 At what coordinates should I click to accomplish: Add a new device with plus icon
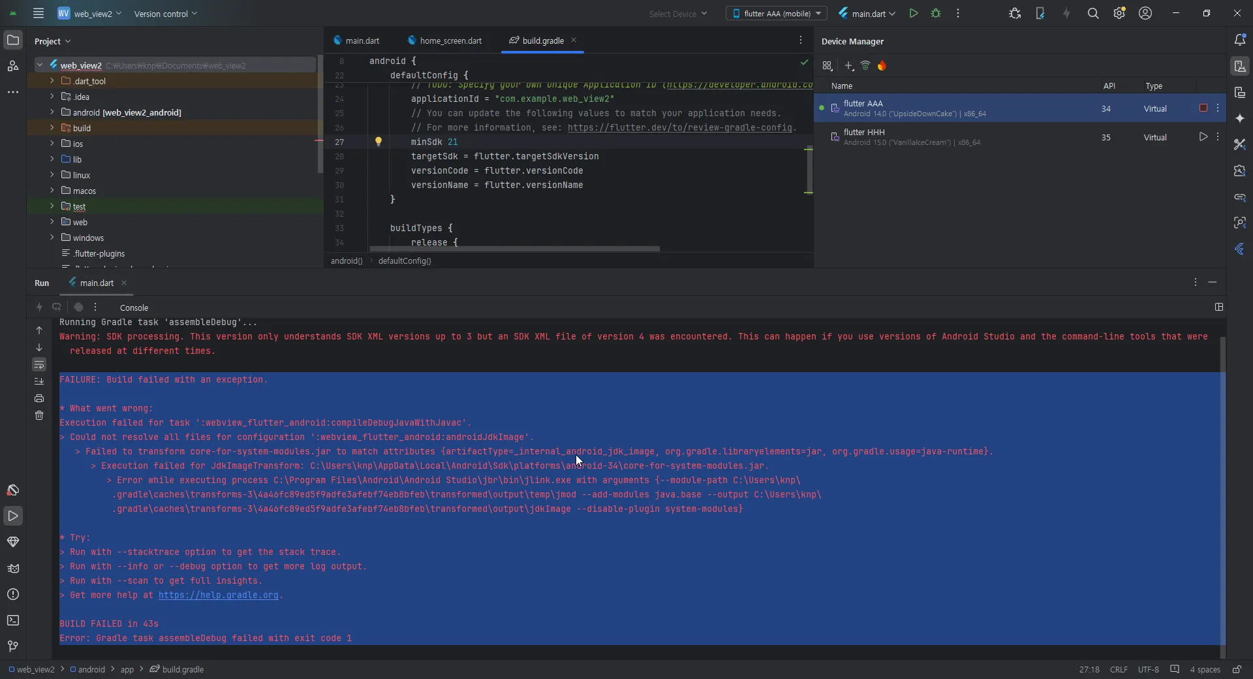(x=848, y=65)
